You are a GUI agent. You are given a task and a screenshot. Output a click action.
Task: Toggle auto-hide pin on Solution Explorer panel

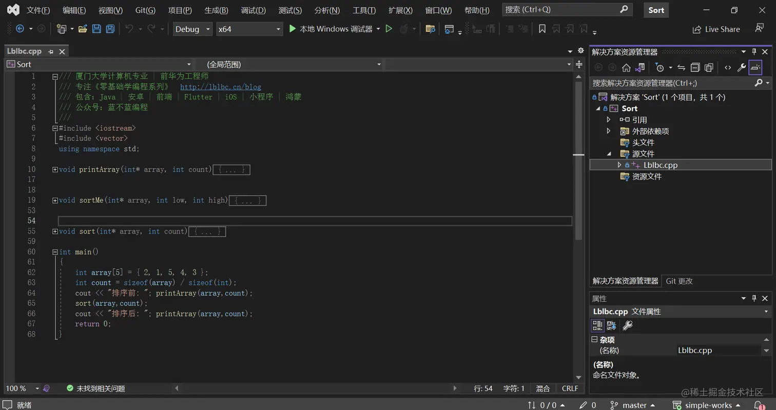coord(754,52)
